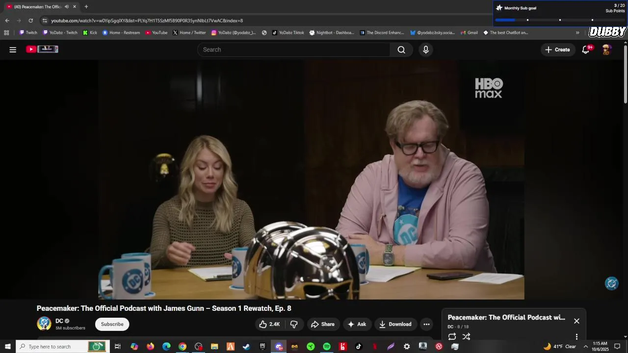This screenshot has height=353, width=628.
Task: Like the video (2.4K thumbs up)
Action: pos(269,324)
